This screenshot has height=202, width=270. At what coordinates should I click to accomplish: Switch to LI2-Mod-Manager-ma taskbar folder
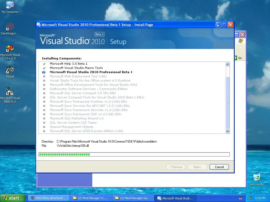(x=133, y=198)
